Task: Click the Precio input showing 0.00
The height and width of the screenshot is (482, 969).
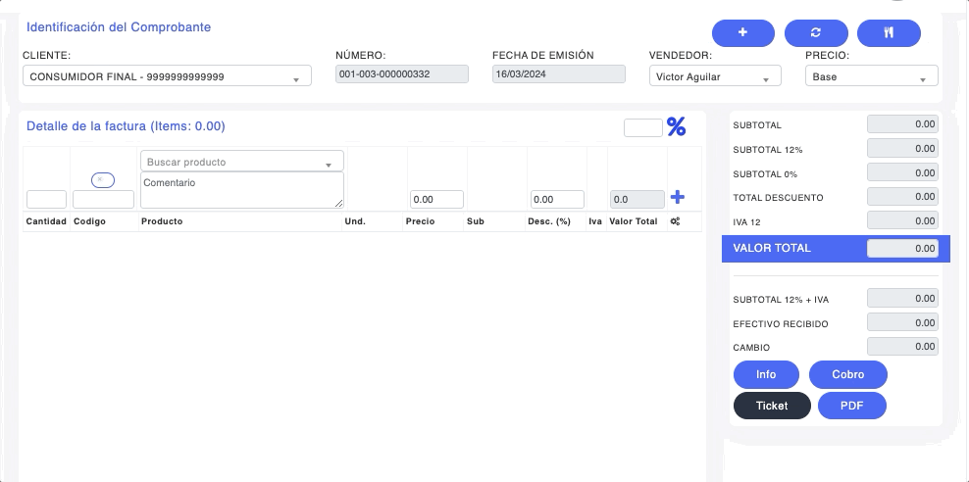Action: [x=436, y=199]
